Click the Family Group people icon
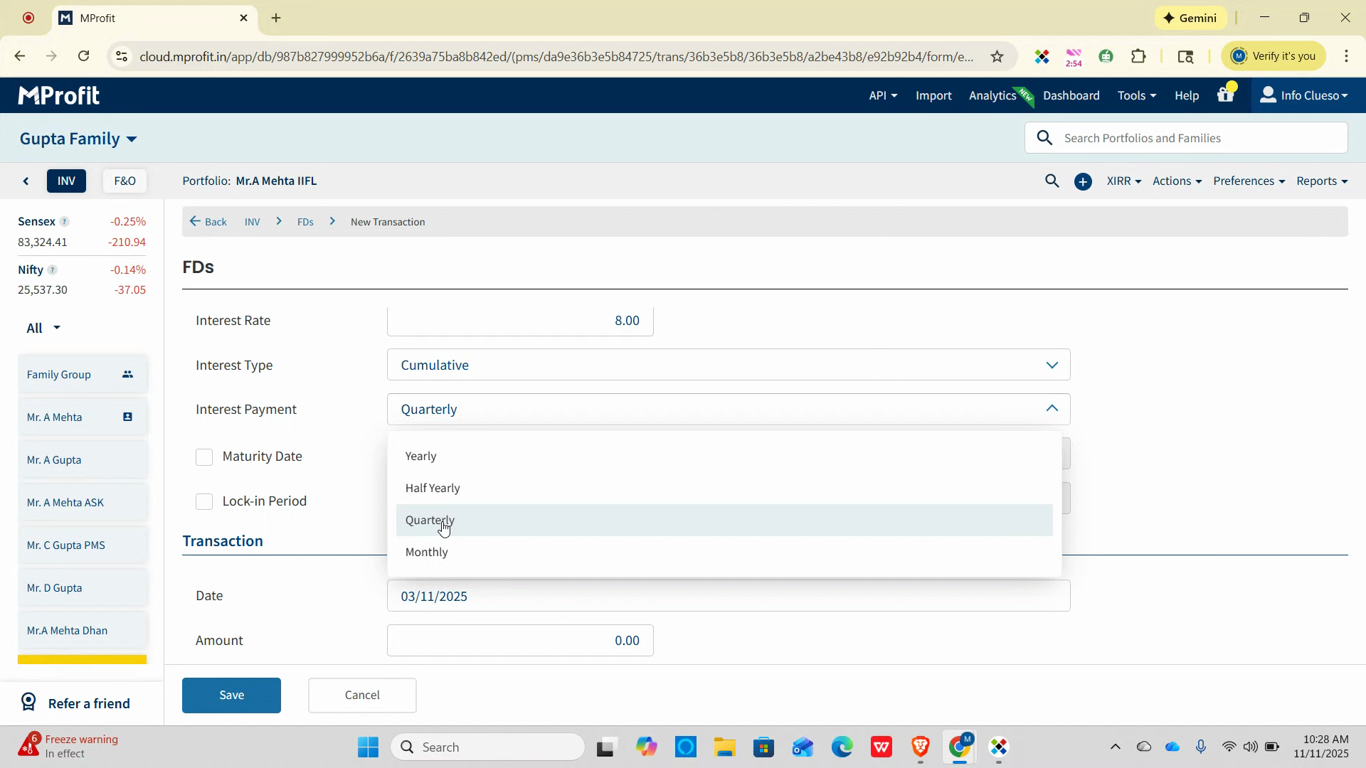Viewport: 1366px width, 768px height. point(127,374)
